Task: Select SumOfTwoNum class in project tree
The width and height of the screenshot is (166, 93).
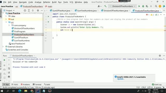Action: (x=21, y=37)
